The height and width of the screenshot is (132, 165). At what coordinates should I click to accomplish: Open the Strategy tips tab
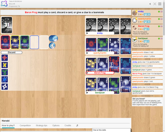pyautogui.click(x=42, y=126)
